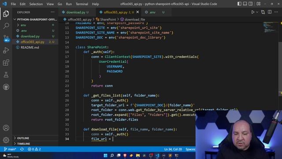Open Source Control view in activity bar
This screenshot has height=159, width=282.
click(x=6, y=38)
